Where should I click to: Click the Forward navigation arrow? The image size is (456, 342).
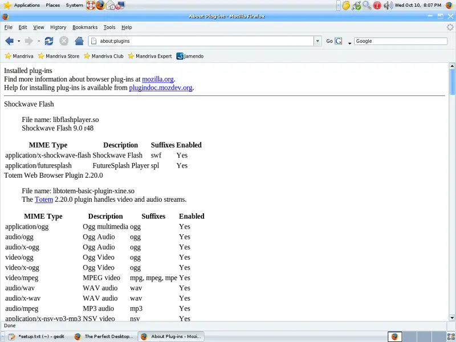coord(29,41)
